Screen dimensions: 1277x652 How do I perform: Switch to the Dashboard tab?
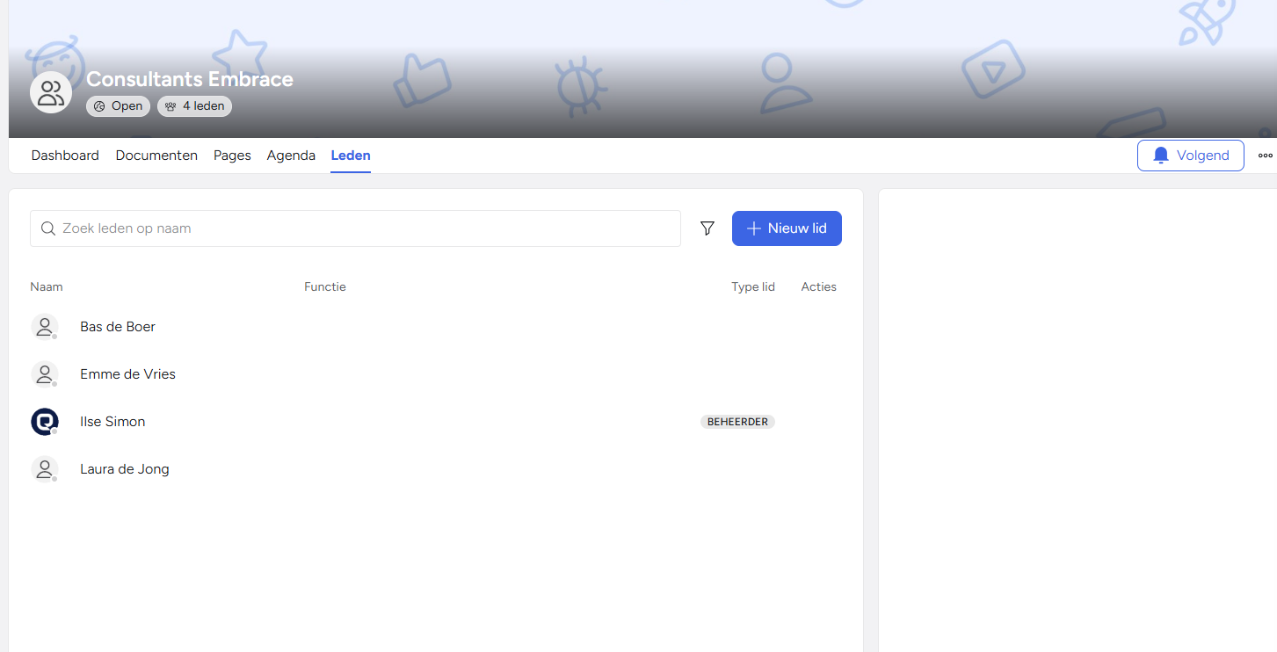[x=65, y=156]
